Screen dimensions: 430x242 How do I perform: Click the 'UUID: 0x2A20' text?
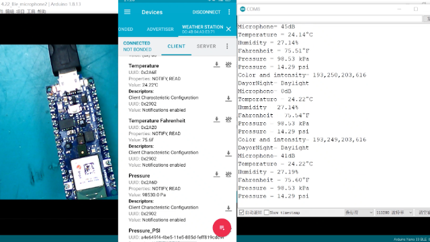142,127
